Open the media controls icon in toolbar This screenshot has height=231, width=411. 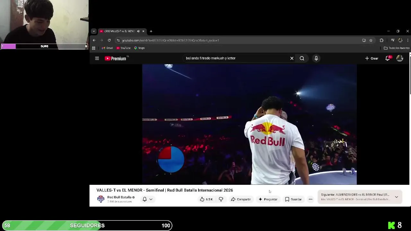pyautogui.click(x=393, y=40)
